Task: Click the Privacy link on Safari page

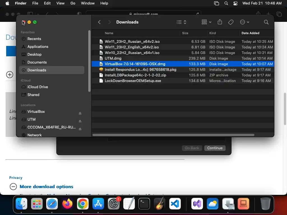Action: pyautogui.click(x=16, y=177)
